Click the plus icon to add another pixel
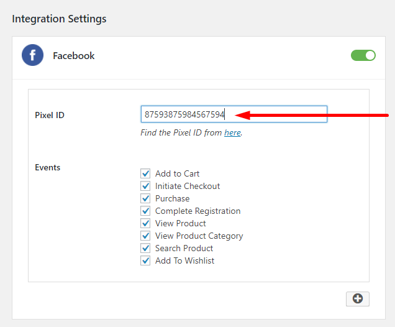Viewport: 395px width, 327px height. [x=358, y=299]
